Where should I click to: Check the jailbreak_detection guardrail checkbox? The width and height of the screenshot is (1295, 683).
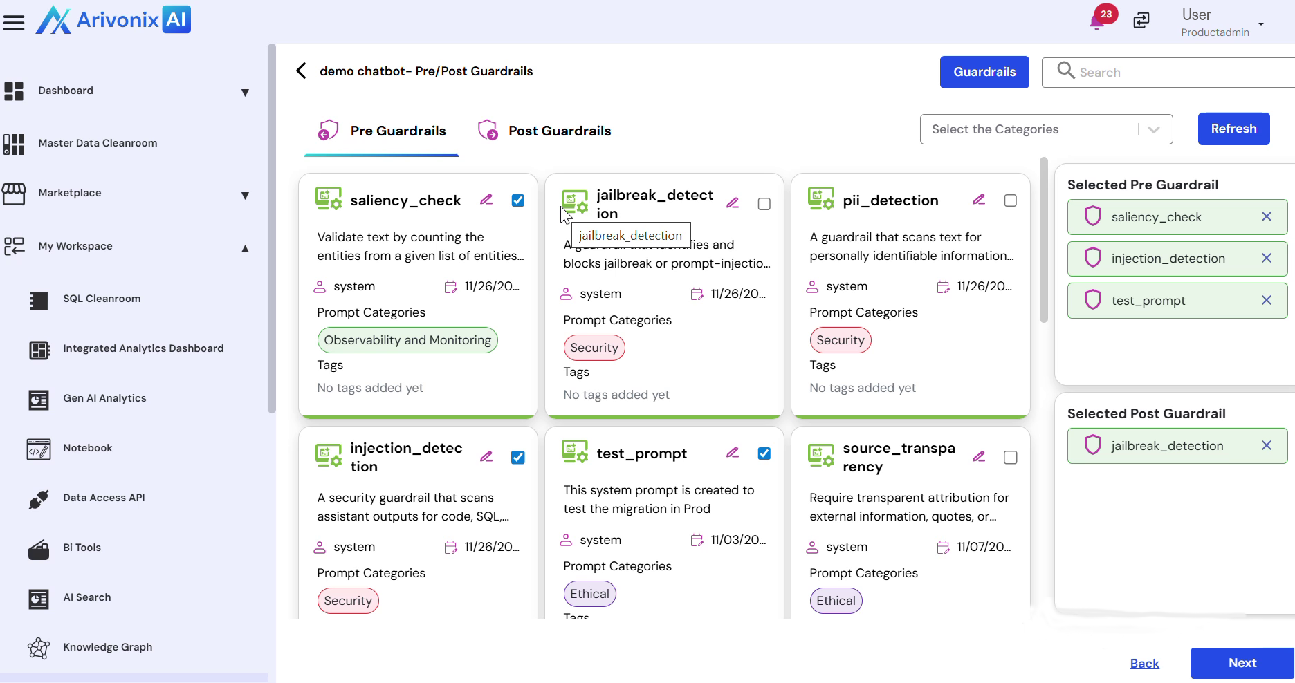pyautogui.click(x=764, y=204)
